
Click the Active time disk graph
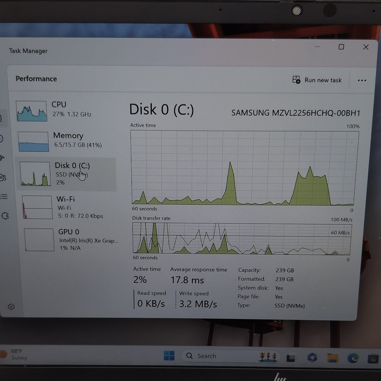245,167
